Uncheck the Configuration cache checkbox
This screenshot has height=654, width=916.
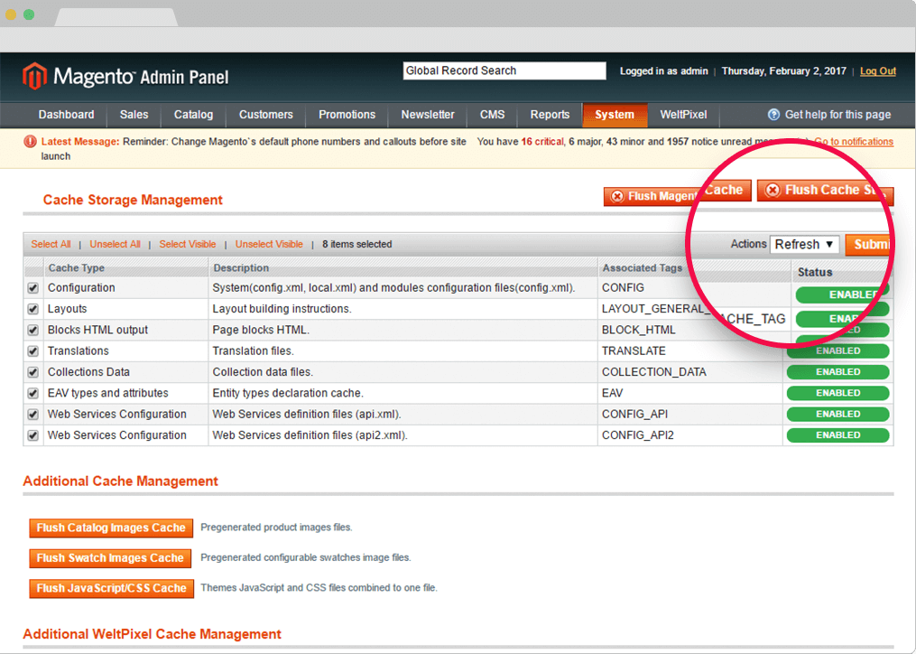click(x=32, y=287)
